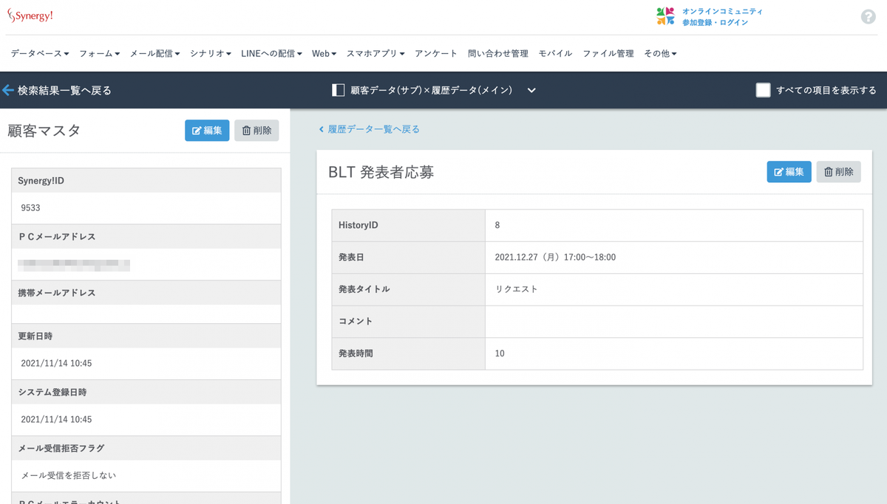Toggle visibility of all fields via header checkbox
The height and width of the screenshot is (504, 887).
(x=761, y=89)
